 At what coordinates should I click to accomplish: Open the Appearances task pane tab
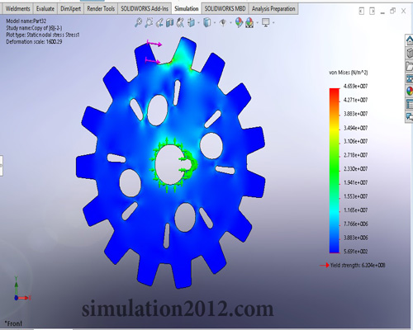coord(410,91)
